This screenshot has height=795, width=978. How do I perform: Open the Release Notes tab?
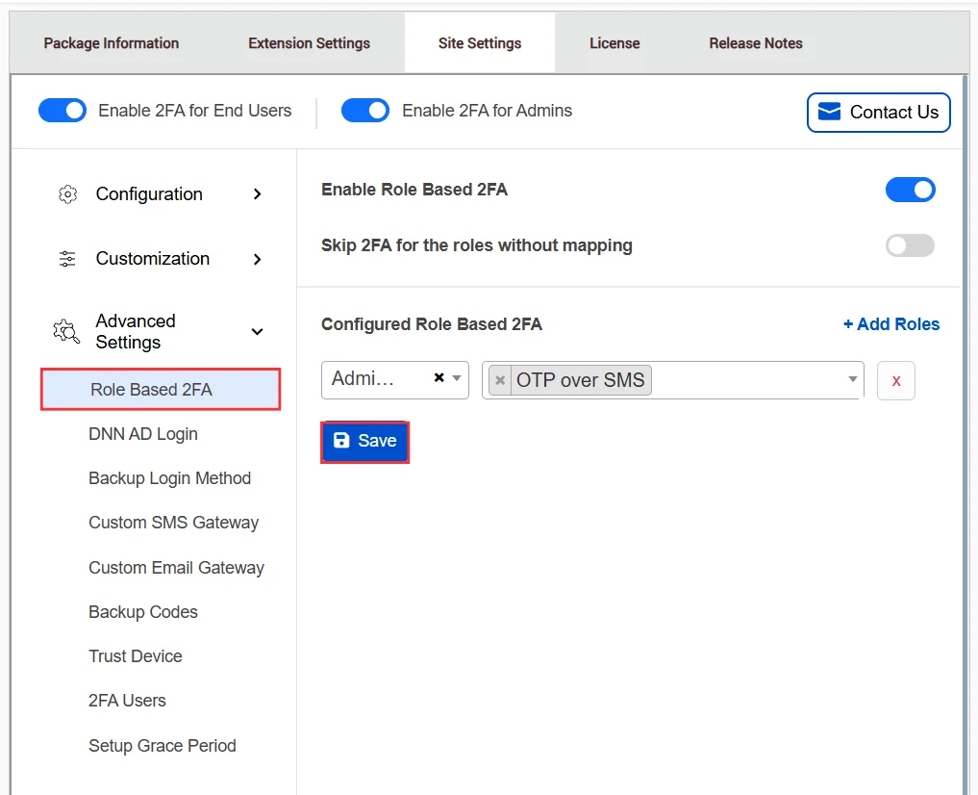(755, 42)
